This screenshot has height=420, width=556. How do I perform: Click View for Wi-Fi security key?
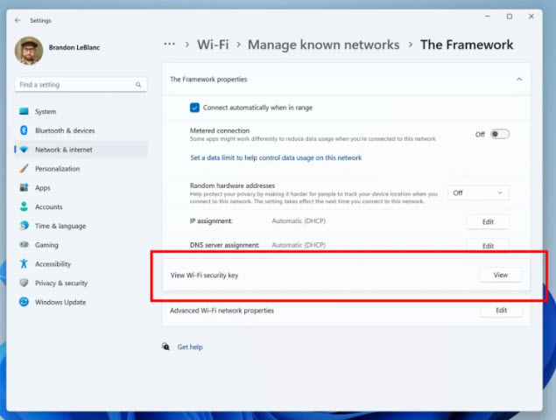[501, 275]
